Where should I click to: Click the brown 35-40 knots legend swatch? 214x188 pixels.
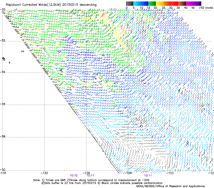(182, 3)
